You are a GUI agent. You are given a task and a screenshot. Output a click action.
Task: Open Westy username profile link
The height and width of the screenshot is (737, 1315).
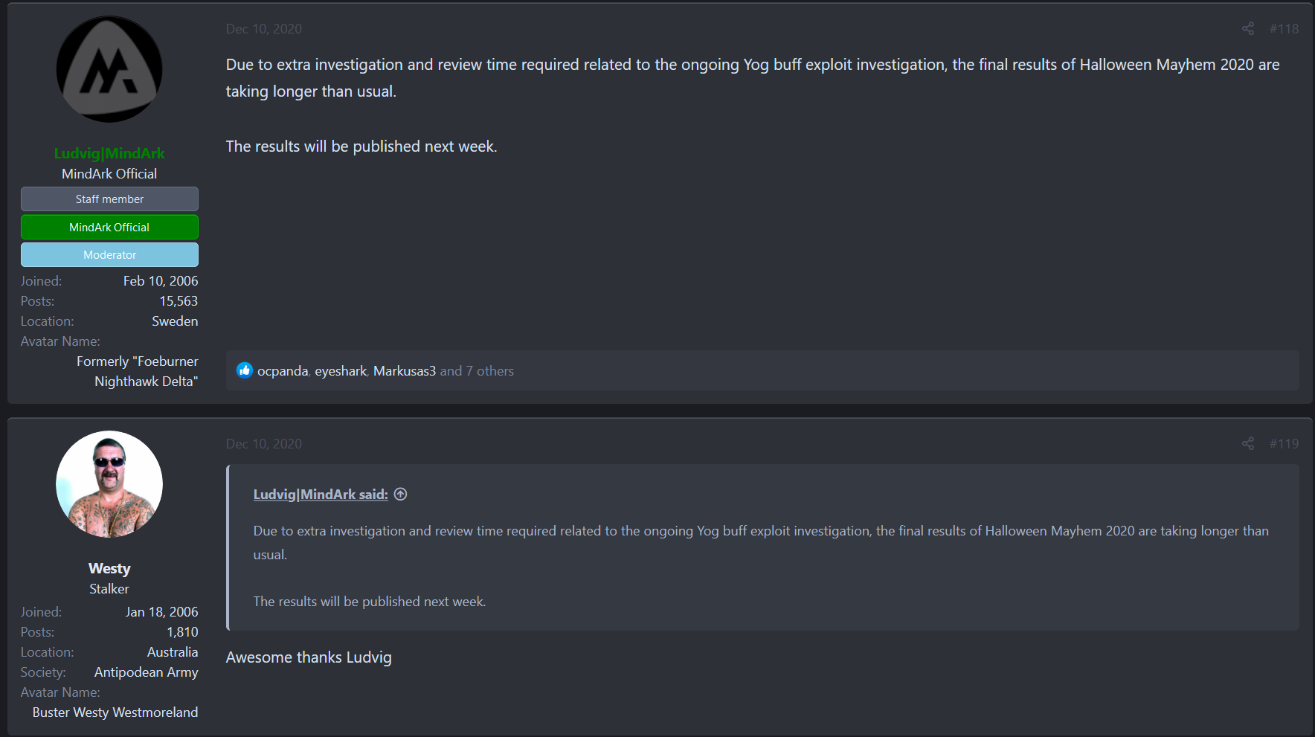coord(109,568)
